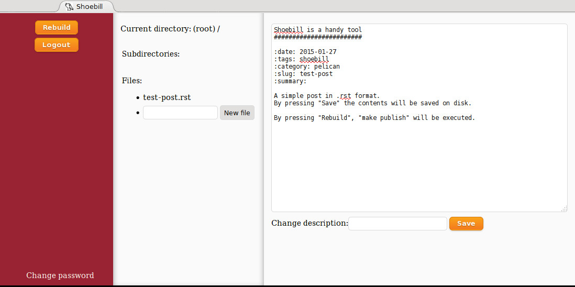
Task: Focus the new file name text box
Action: coord(181,113)
